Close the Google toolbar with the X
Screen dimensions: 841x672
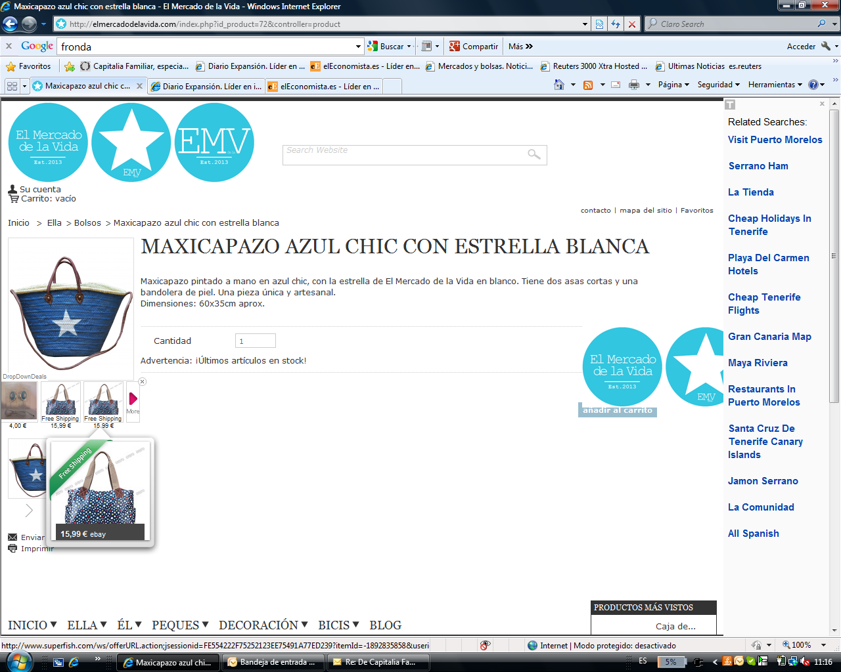(9, 46)
